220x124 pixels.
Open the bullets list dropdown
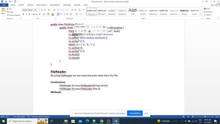coord(60,10)
